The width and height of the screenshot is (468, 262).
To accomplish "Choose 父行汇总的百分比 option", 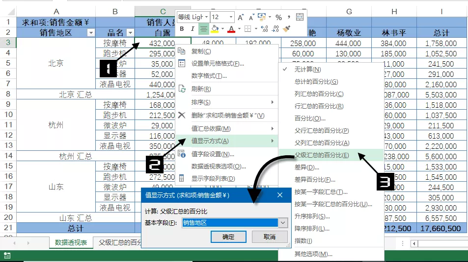I will click(331, 130).
